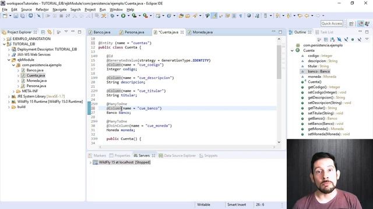The image size is (373, 209).
Task: Click the Save All toolbar icon
Action: pos(23,16)
